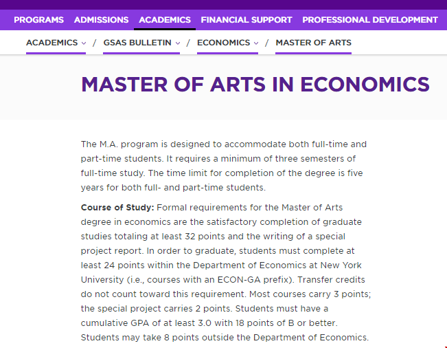Click the slash separator after the Academics breadcrumb
The height and width of the screenshot is (348, 447).
(95, 43)
